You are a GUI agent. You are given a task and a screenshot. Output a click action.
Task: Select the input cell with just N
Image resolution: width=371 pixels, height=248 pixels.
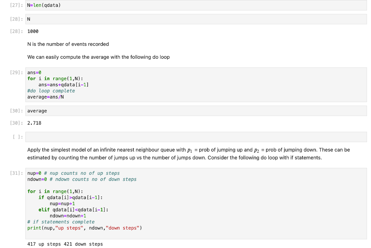tap(196, 19)
